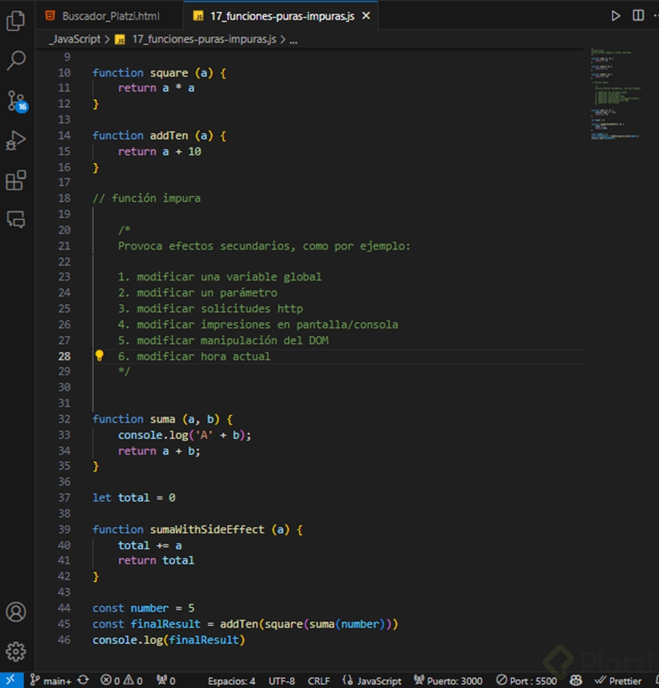This screenshot has width=659, height=688.
Task: Open the Run and Debug view
Action: coord(16,141)
